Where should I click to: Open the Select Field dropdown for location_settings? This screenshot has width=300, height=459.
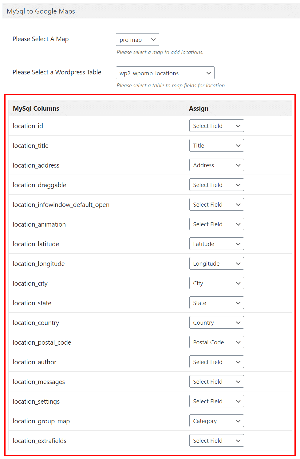point(216,401)
